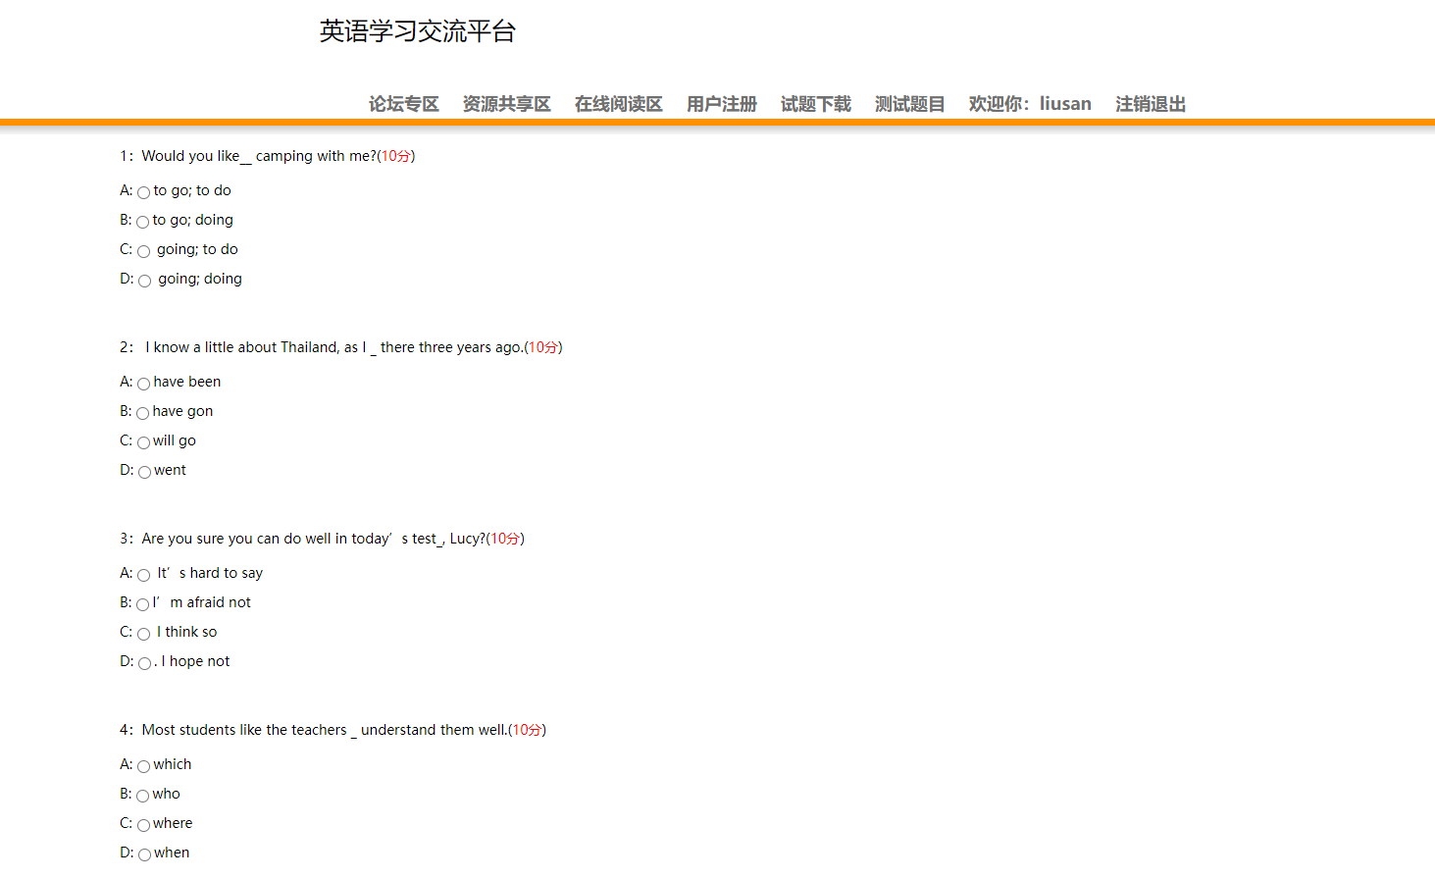Viewport: 1435px width, 879px height.
Task: Select option C 'going; to do' for question 1
Action: [143, 251]
